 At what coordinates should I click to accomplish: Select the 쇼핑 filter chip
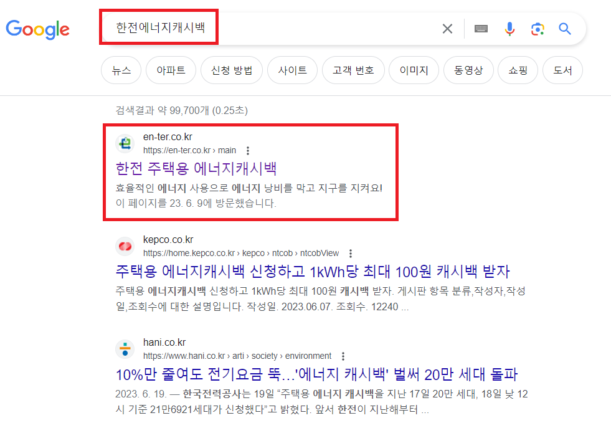pyautogui.click(x=517, y=70)
